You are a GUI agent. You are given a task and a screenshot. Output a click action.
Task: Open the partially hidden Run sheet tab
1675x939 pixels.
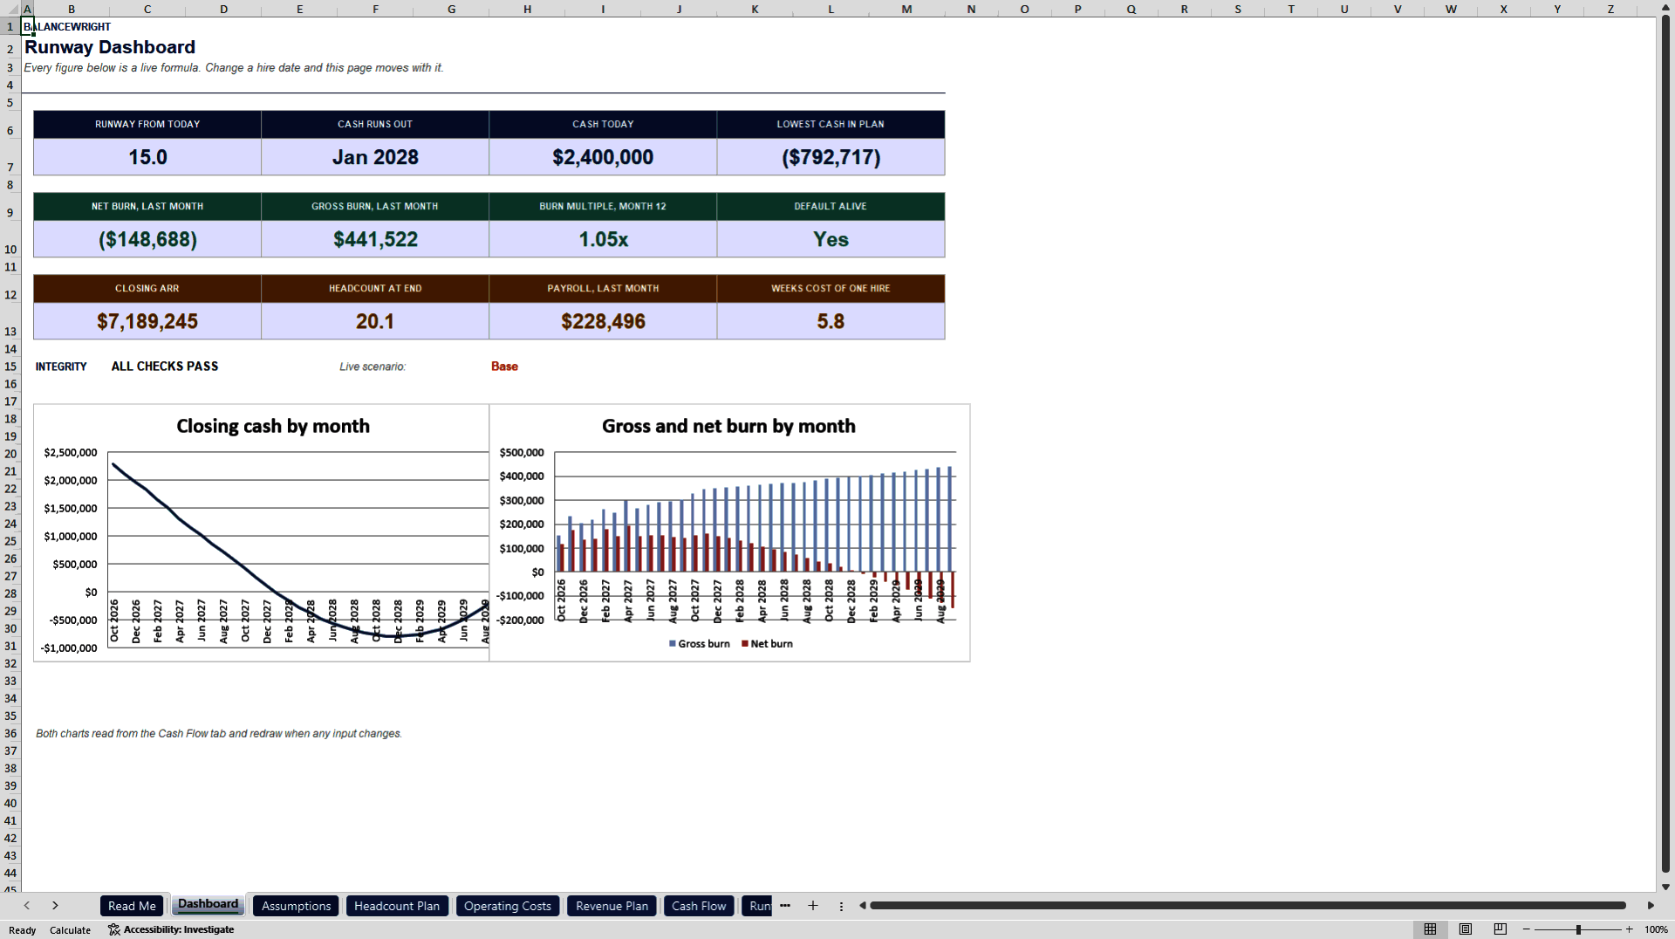(759, 906)
